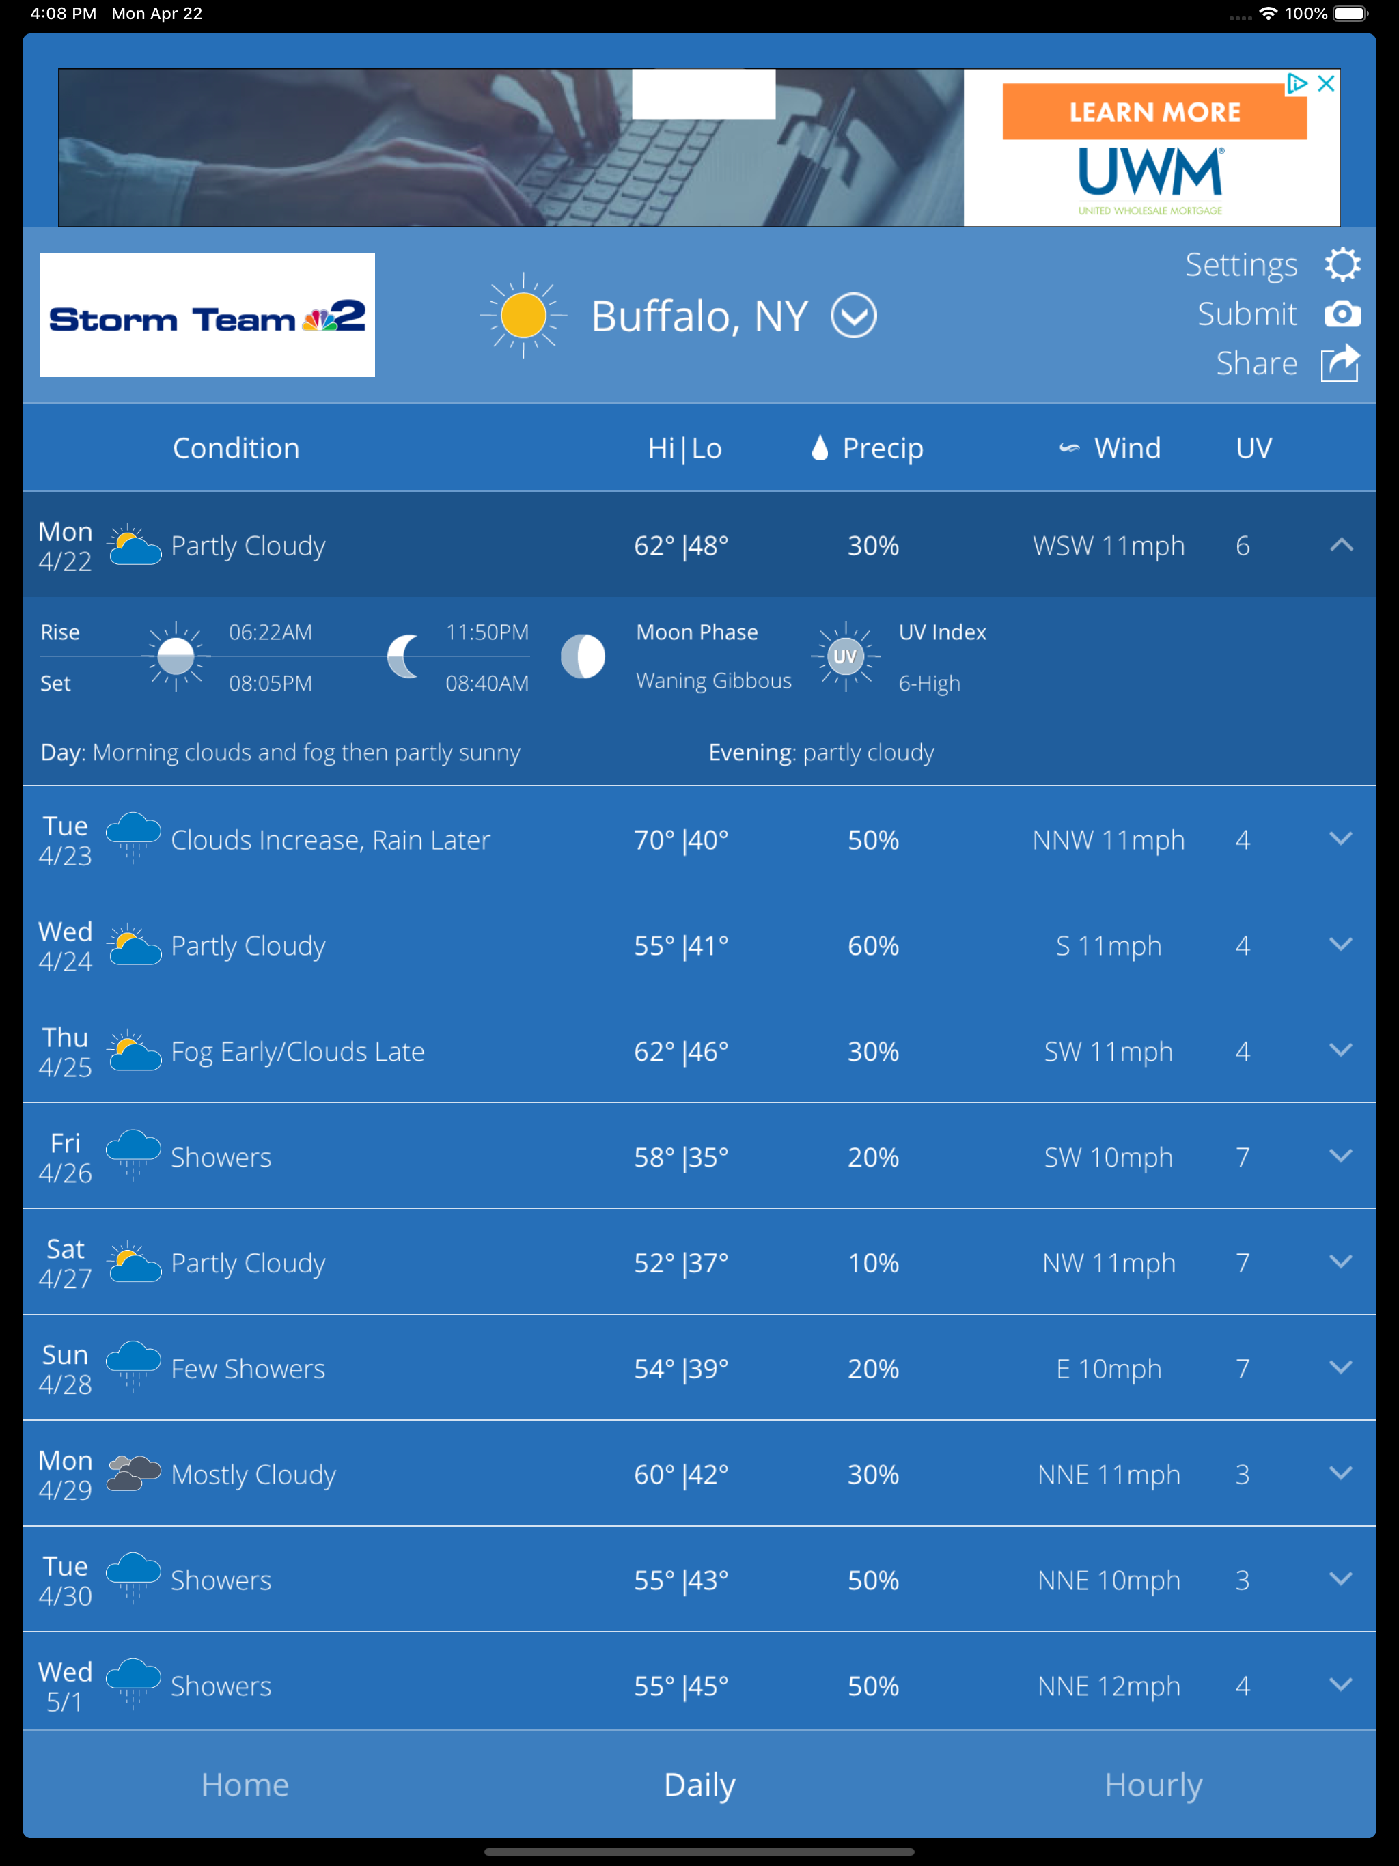The width and height of the screenshot is (1399, 1866).
Task: Expand the Fri 4/26 Showers row
Action: coord(1340,1156)
